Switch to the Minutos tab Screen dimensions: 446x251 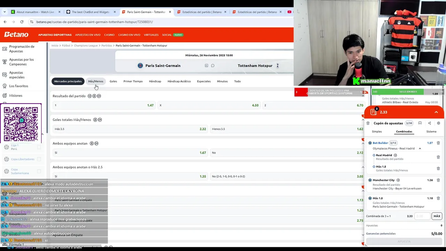coord(222,81)
